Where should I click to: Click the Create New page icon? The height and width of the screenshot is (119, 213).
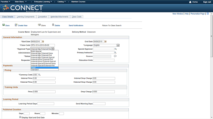click(x=16, y=25)
